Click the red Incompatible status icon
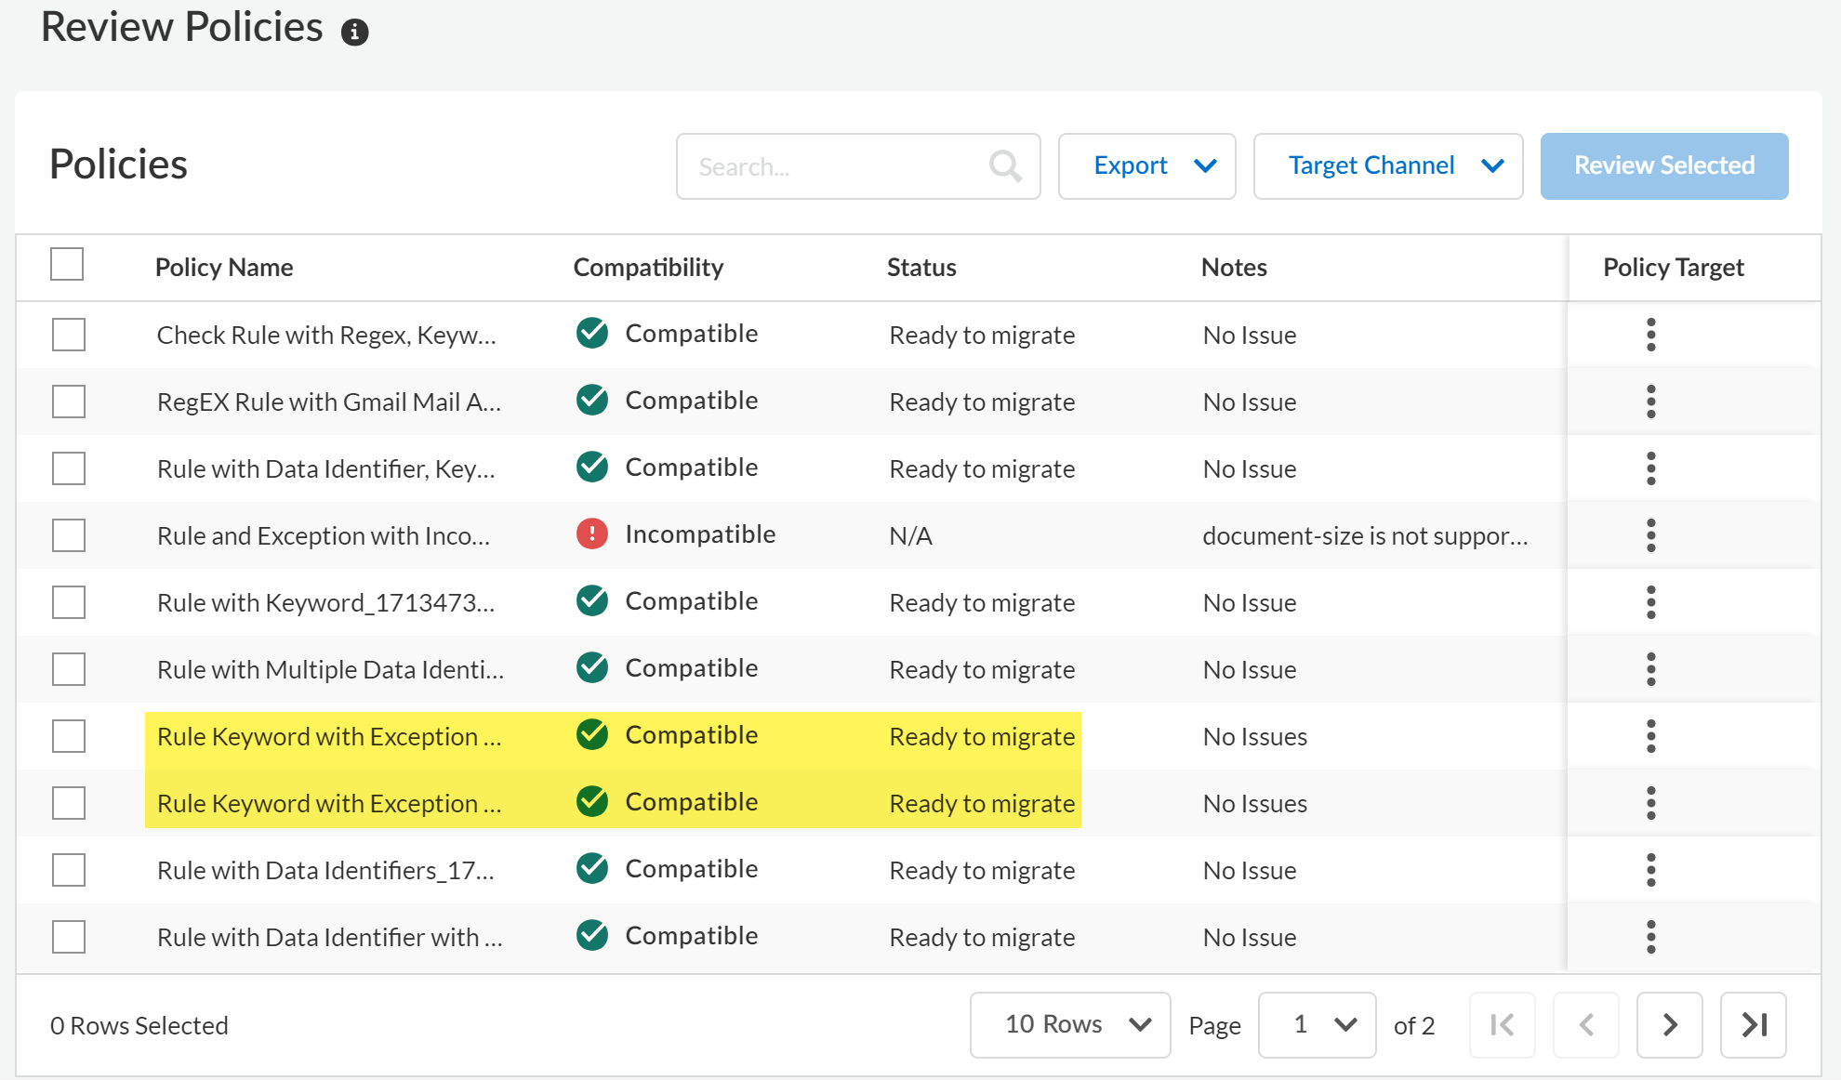This screenshot has height=1080, width=1841. (x=592, y=534)
